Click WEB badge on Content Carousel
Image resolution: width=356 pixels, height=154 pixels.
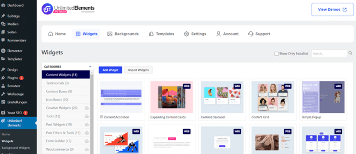pos(237,86)
